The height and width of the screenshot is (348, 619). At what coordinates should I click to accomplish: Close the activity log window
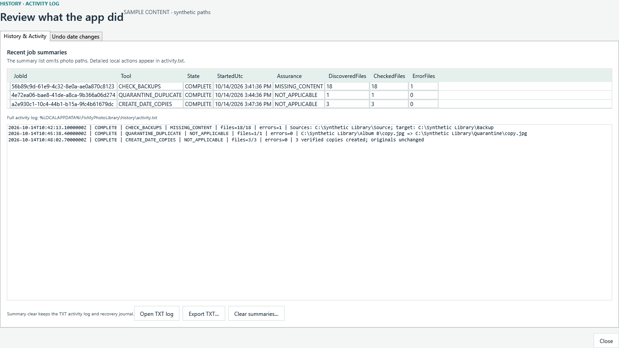click(x=606, y=341)
